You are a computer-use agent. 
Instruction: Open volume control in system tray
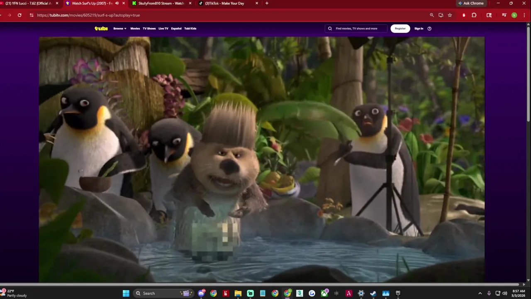click(505, 293)
